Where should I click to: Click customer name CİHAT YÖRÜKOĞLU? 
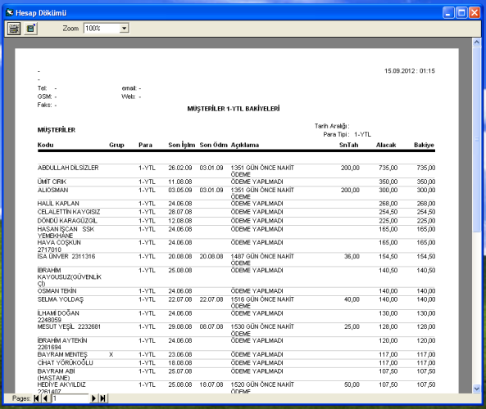coord(65,362)
